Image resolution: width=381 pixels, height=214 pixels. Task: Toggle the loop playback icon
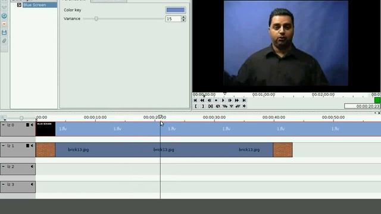point(218,106)
